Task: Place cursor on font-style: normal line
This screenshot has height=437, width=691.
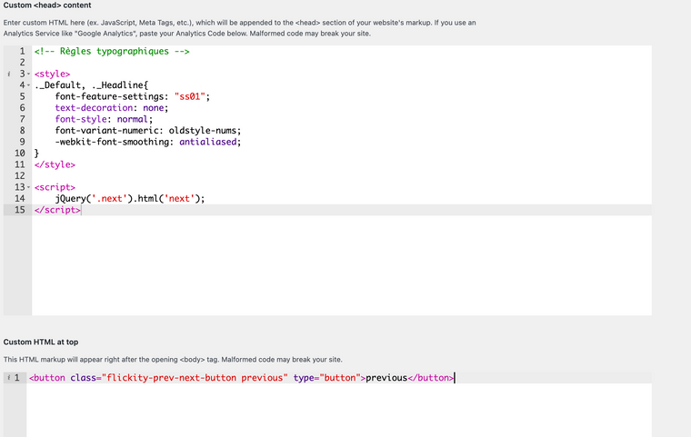Action: (x=104, y=119)
